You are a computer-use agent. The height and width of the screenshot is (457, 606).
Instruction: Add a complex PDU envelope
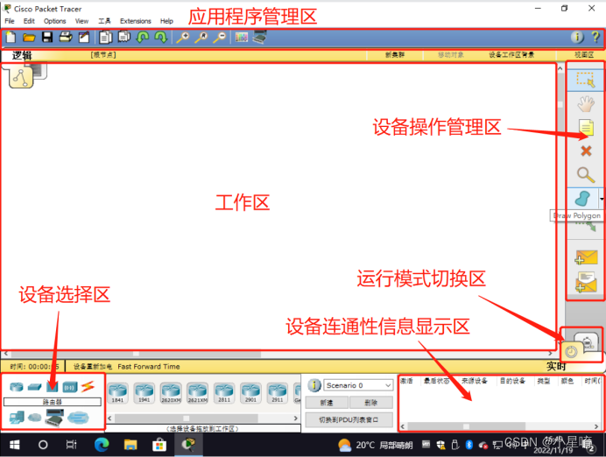click(x=586, y=283)
